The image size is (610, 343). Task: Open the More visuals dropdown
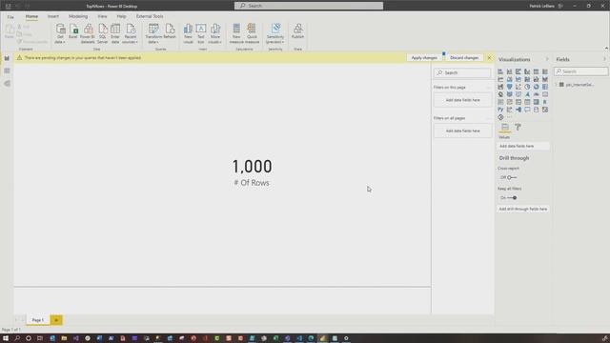(215, 34)
